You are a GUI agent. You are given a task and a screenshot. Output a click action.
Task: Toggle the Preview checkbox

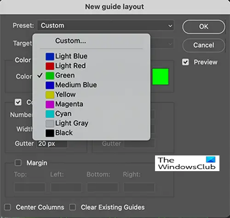185,62
